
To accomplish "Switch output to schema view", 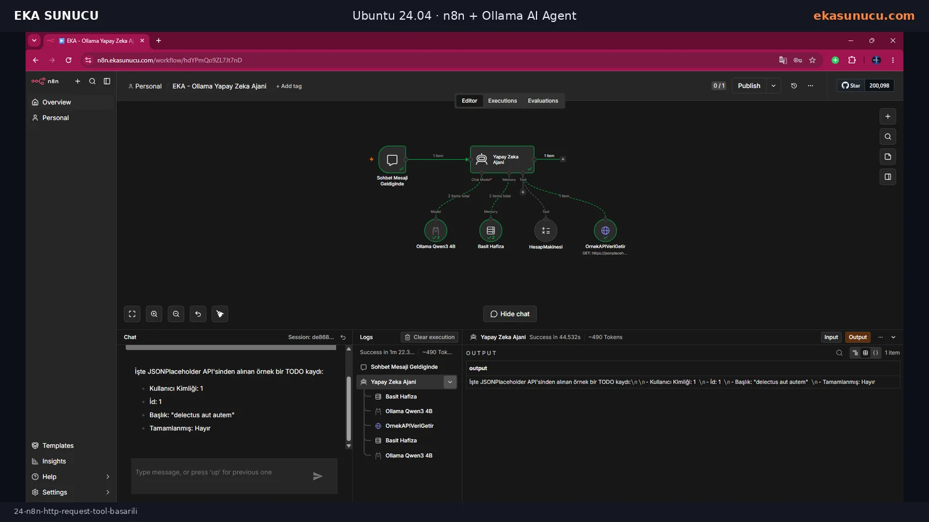I will coord(855,353).
